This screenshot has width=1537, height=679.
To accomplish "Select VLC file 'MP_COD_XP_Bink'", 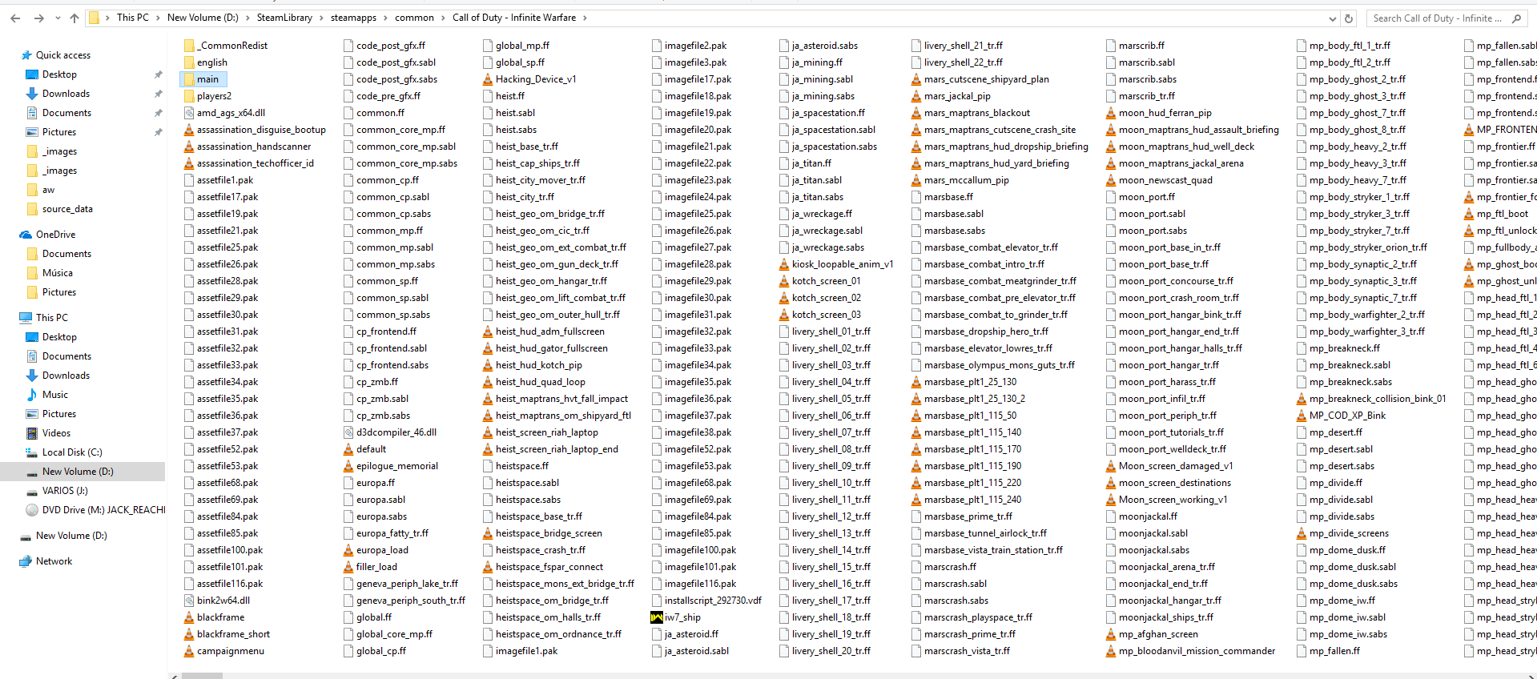I will (1347, 416).
